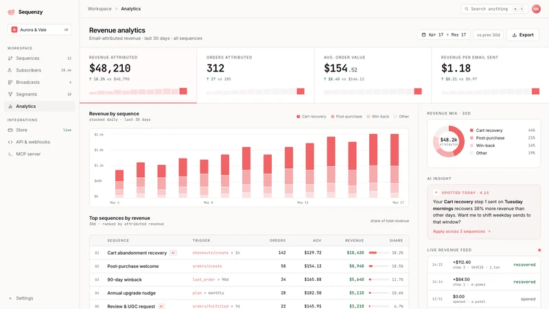Click the $0.00 opened feed entry
Screen dimensions: 549x309
click(x=484, y=299)
